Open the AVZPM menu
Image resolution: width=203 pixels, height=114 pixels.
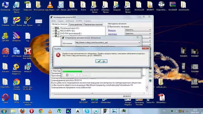(x=79, y=21)
